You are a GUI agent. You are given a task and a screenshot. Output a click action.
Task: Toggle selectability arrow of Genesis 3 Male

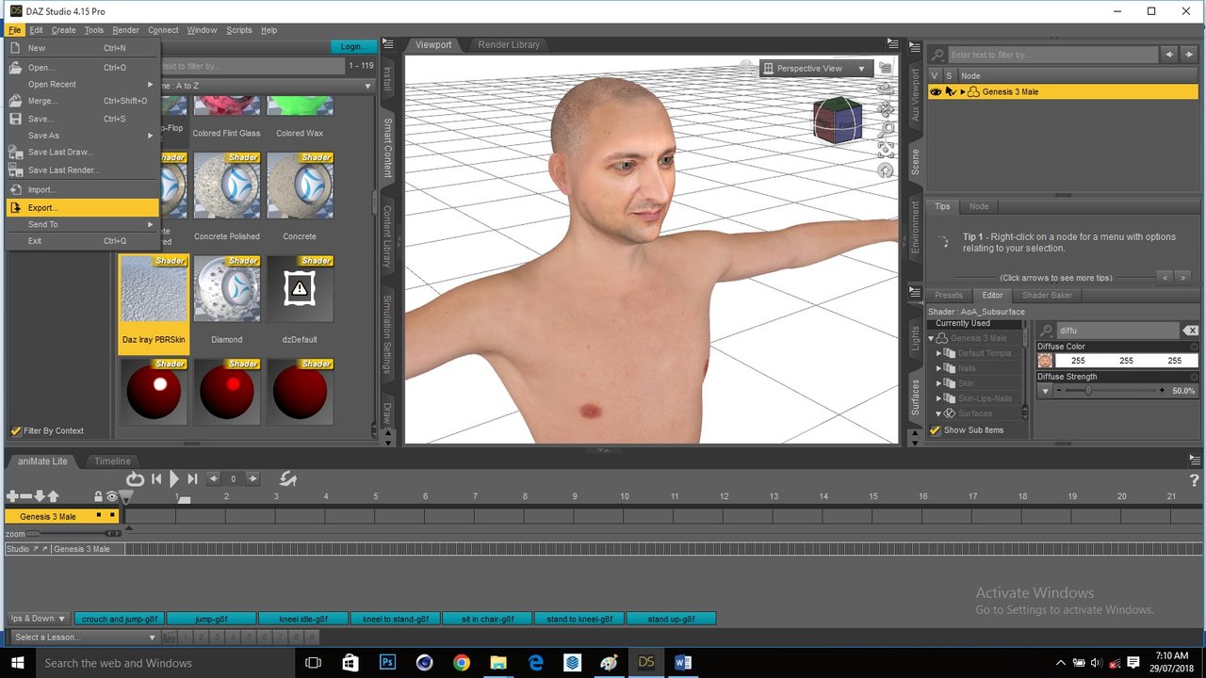[950, 91]
